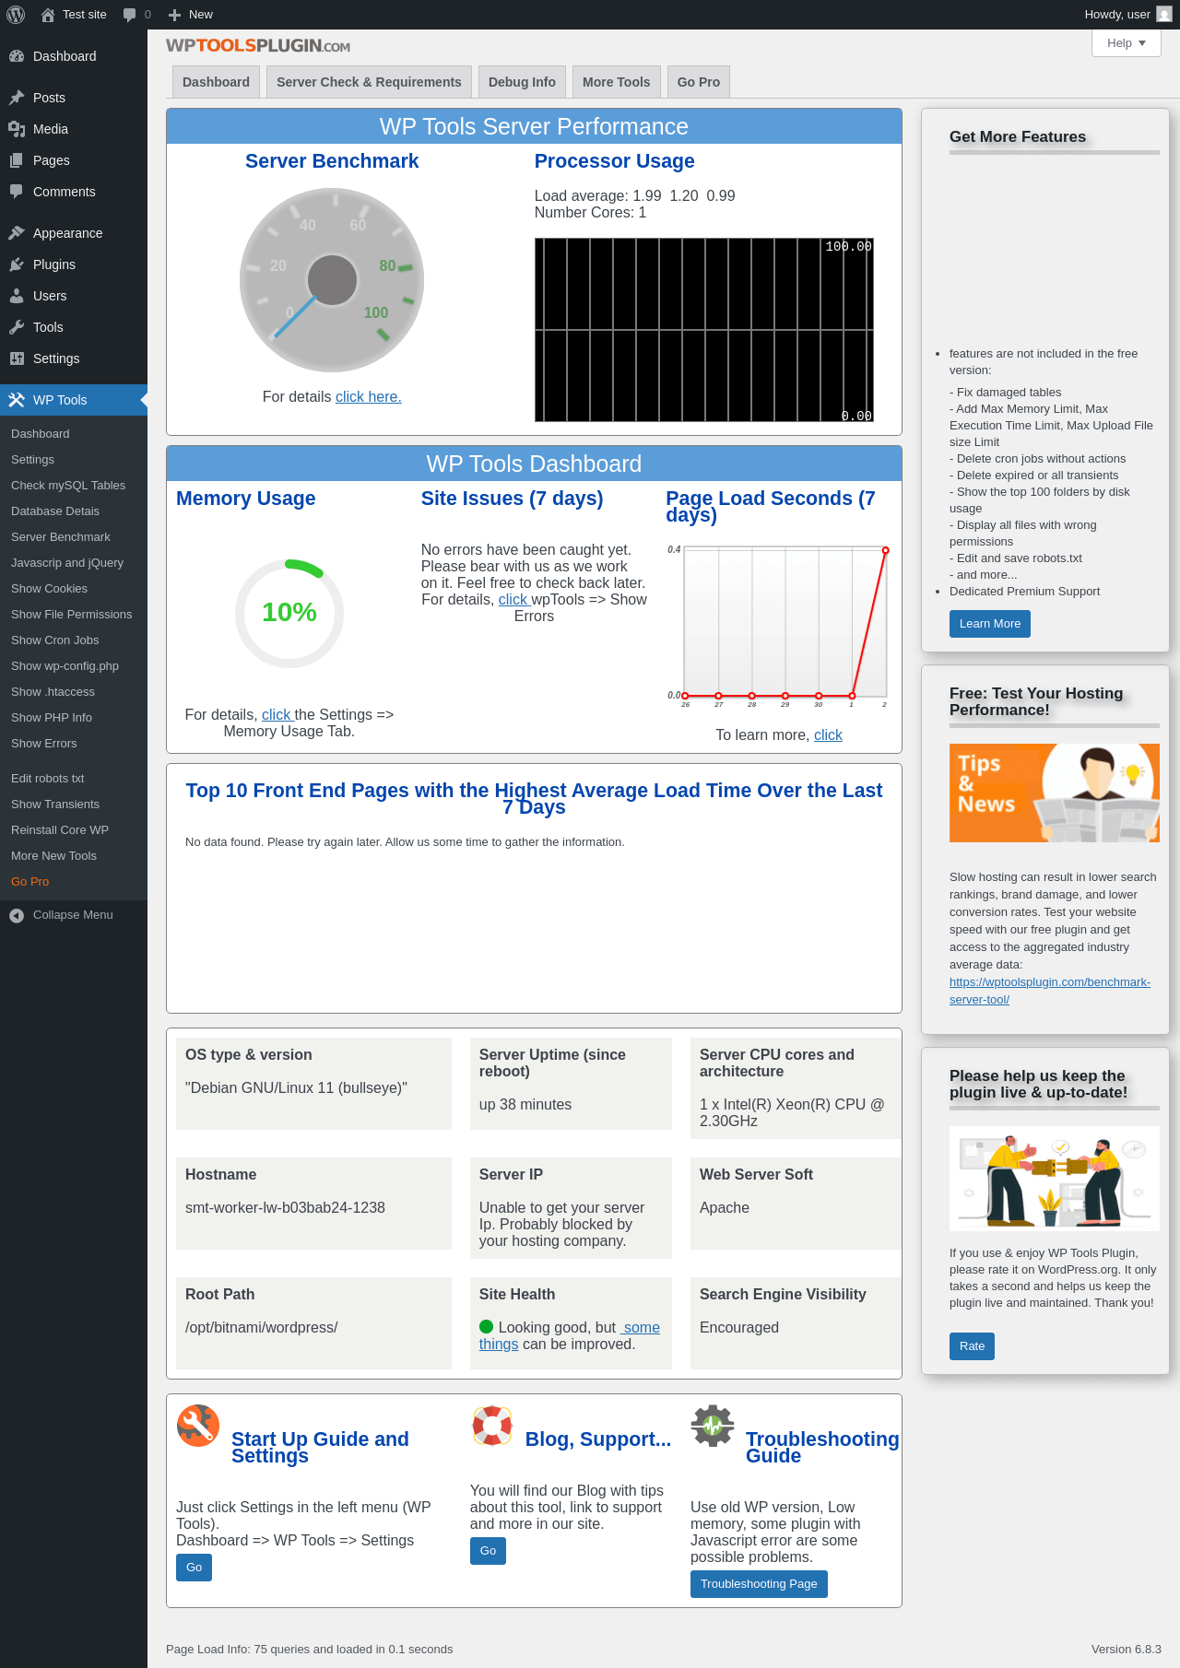The width and height of the screenshot is (1180, 1668).
Task: Open Show File Permissions submenu item
Action: (x=74, y=615)
